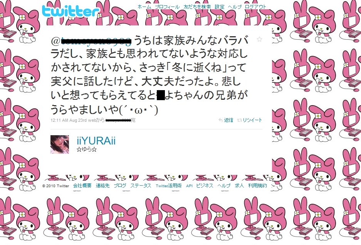Visit the ブログ footer link
This screenshot has height=245, width=361.
click(x=120, y=186)
